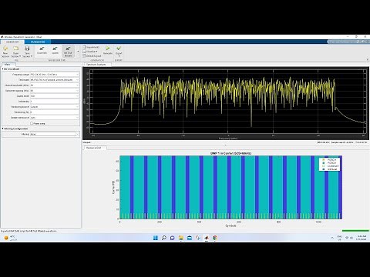Click the taskbar clock and date
Screen dimensions: 370x277
tap(362, 238)
